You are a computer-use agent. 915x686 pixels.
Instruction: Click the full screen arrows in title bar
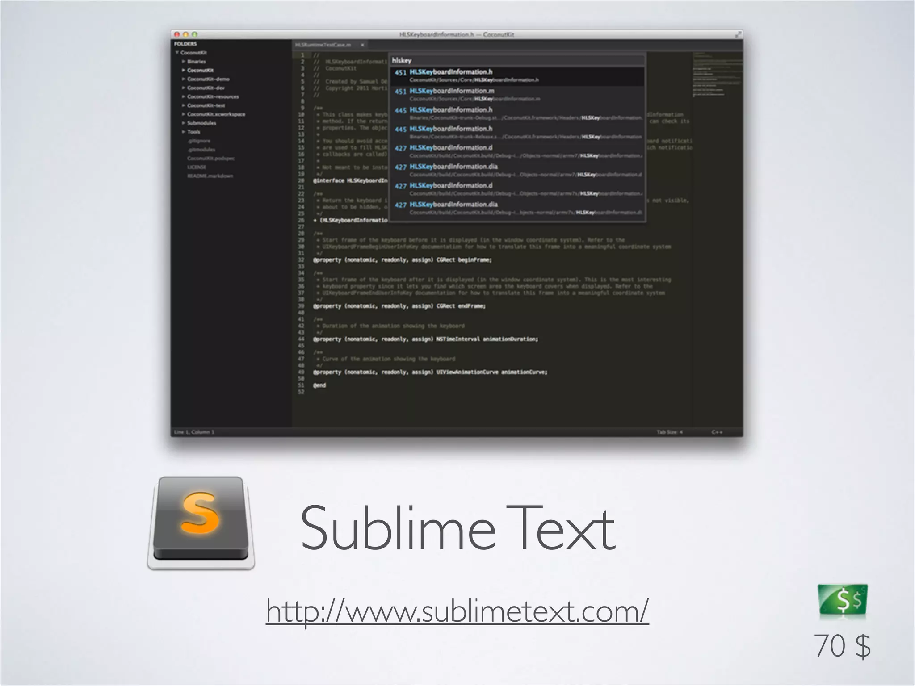(x=738, y=34)
